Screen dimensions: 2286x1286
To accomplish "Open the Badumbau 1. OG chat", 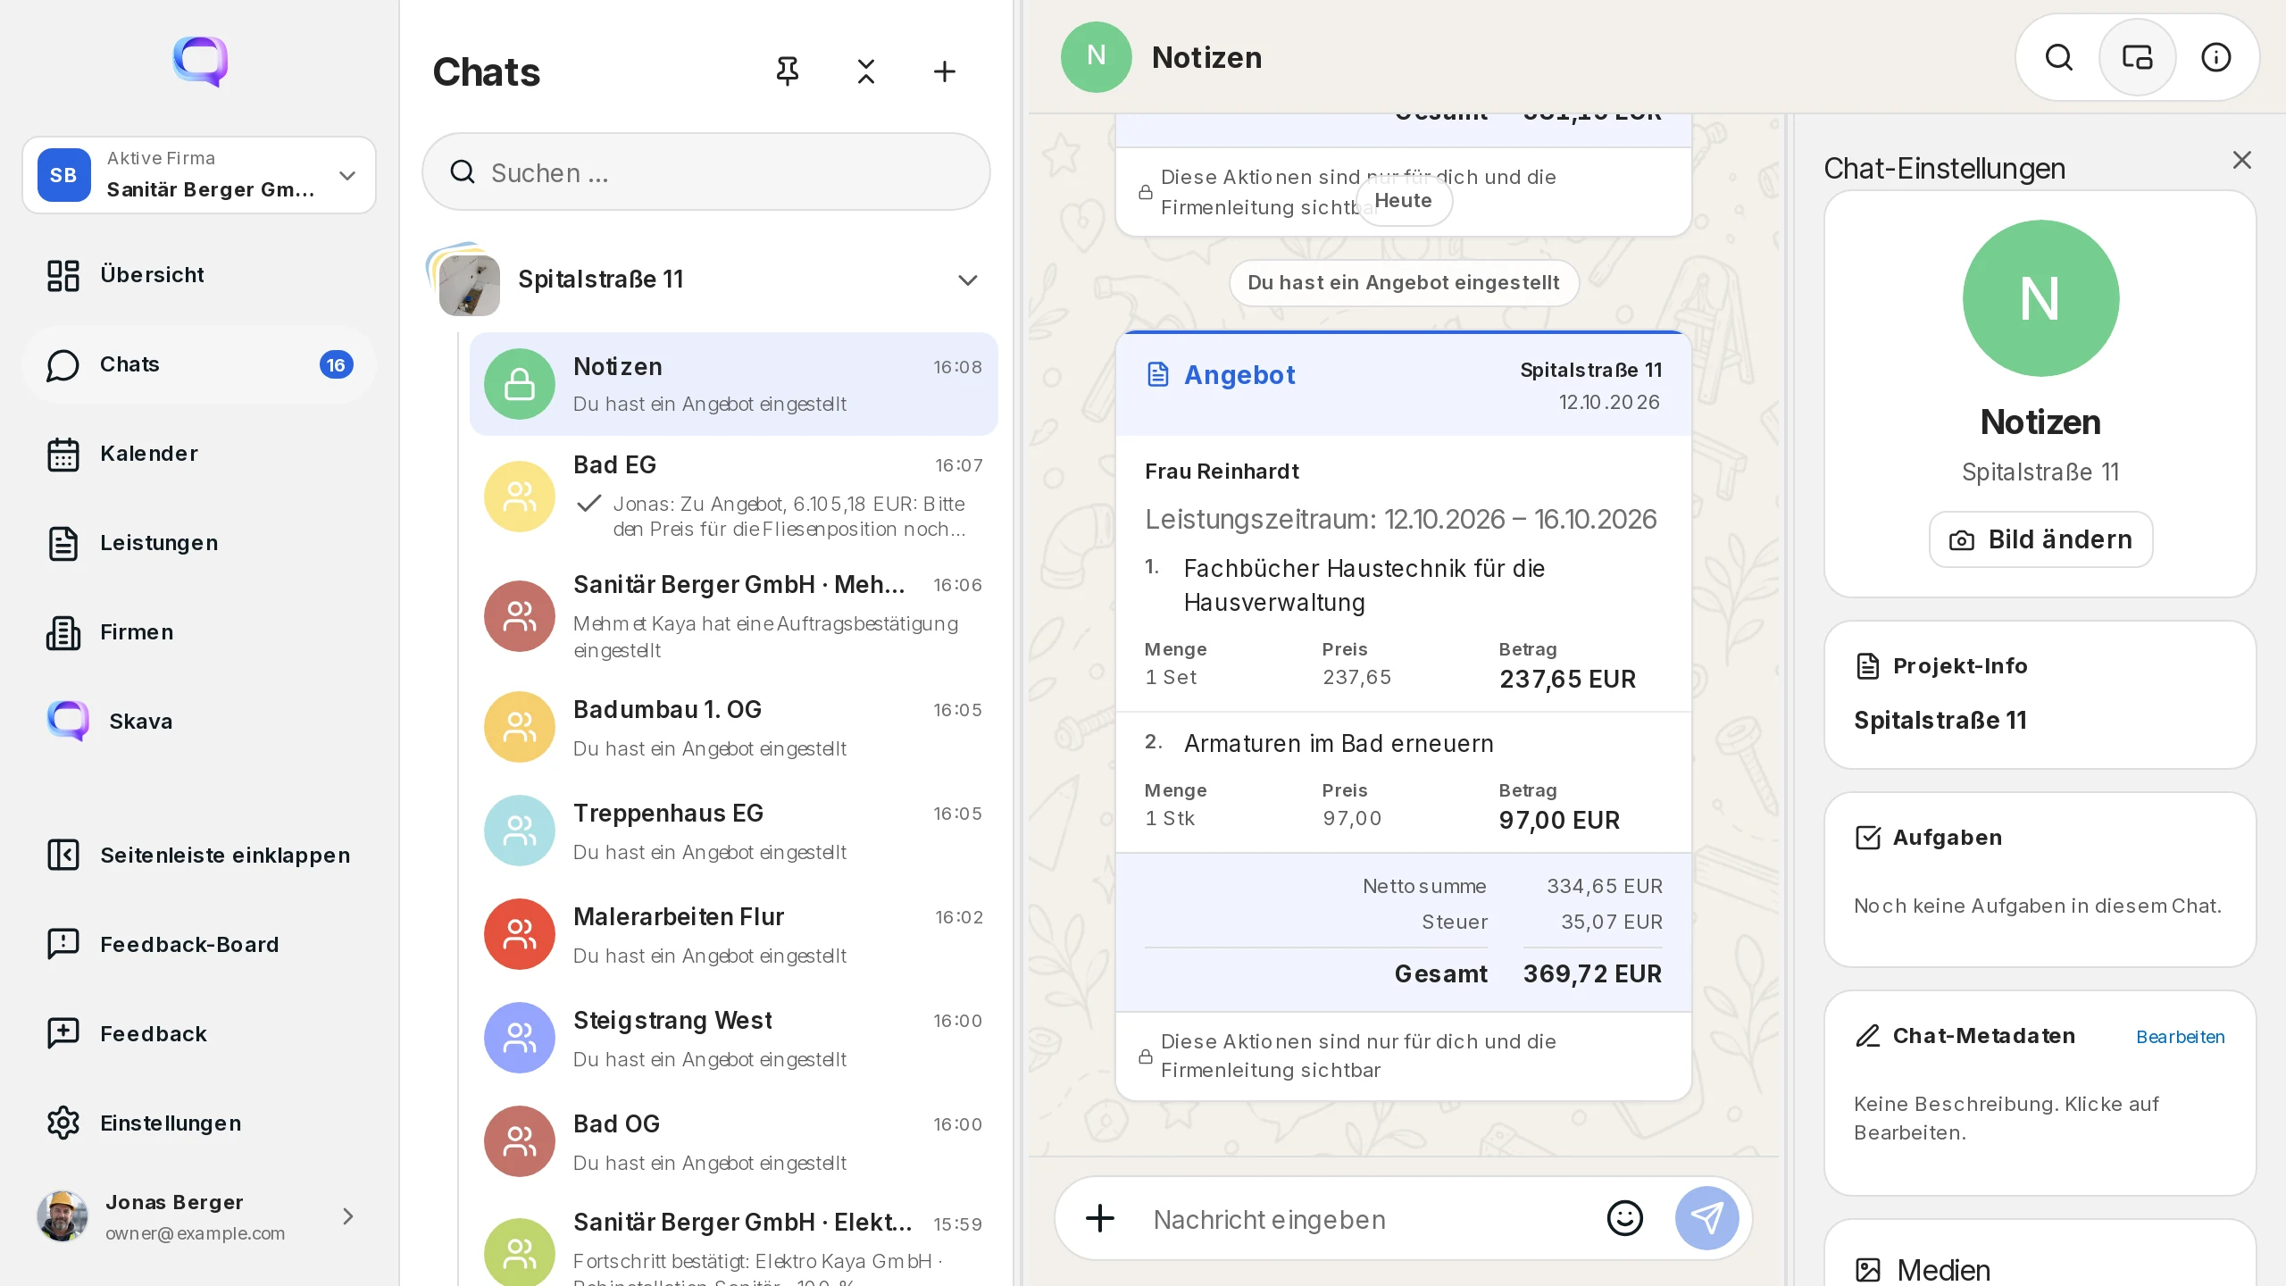I will [733, 727].
